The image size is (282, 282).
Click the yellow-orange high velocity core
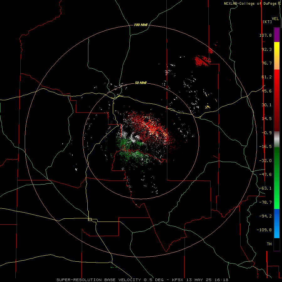[153, 127]
